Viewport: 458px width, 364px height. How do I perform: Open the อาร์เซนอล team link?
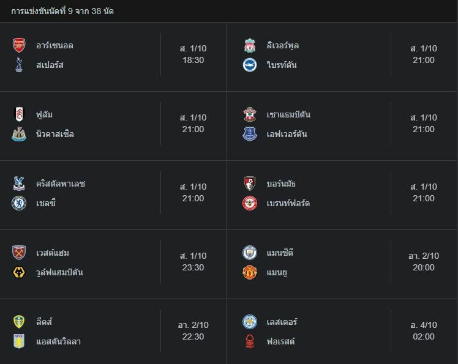click(x=54, y=45)
